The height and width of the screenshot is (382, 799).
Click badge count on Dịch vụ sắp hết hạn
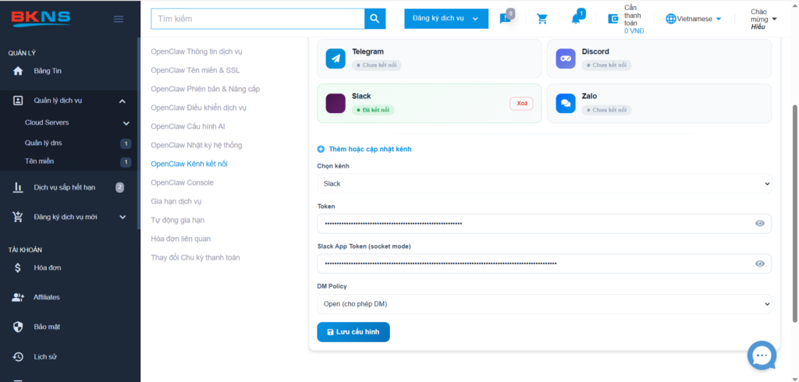119,187
